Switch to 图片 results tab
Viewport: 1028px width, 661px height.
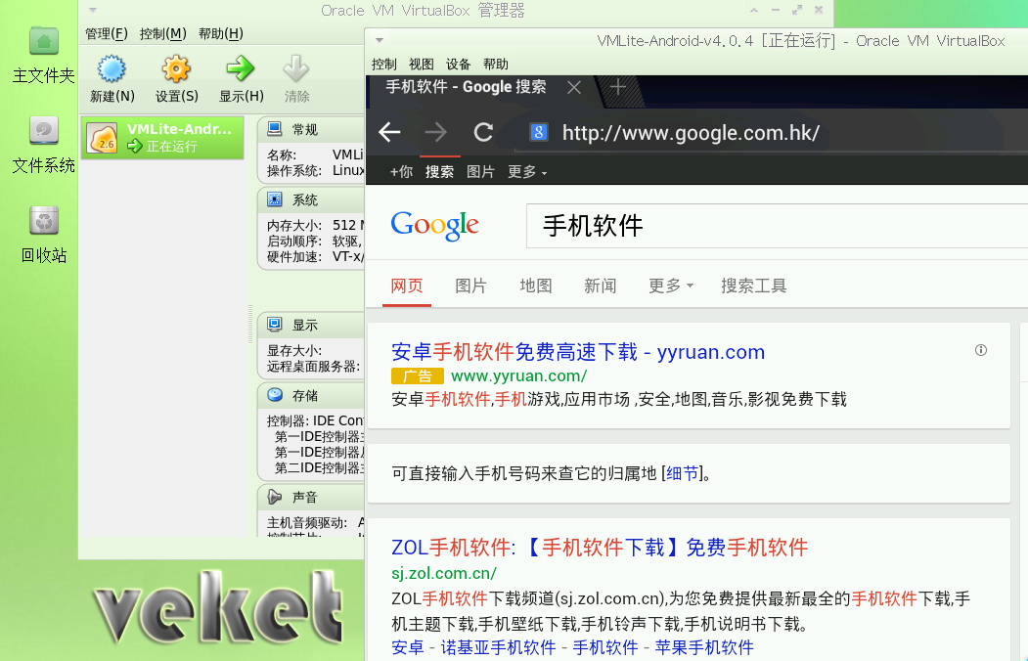tap(470, 286)
